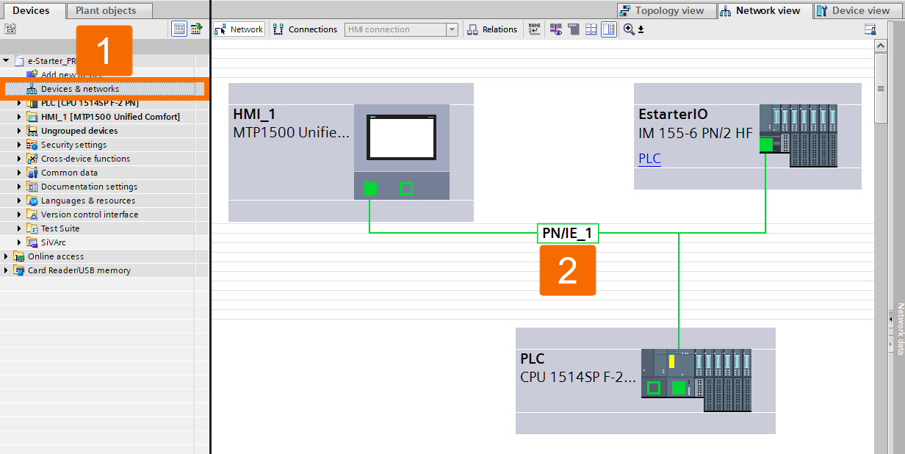905x454 pixels.
Task: Select the EstarterIO IM 155-6 module image
Action: coord(798,136)
